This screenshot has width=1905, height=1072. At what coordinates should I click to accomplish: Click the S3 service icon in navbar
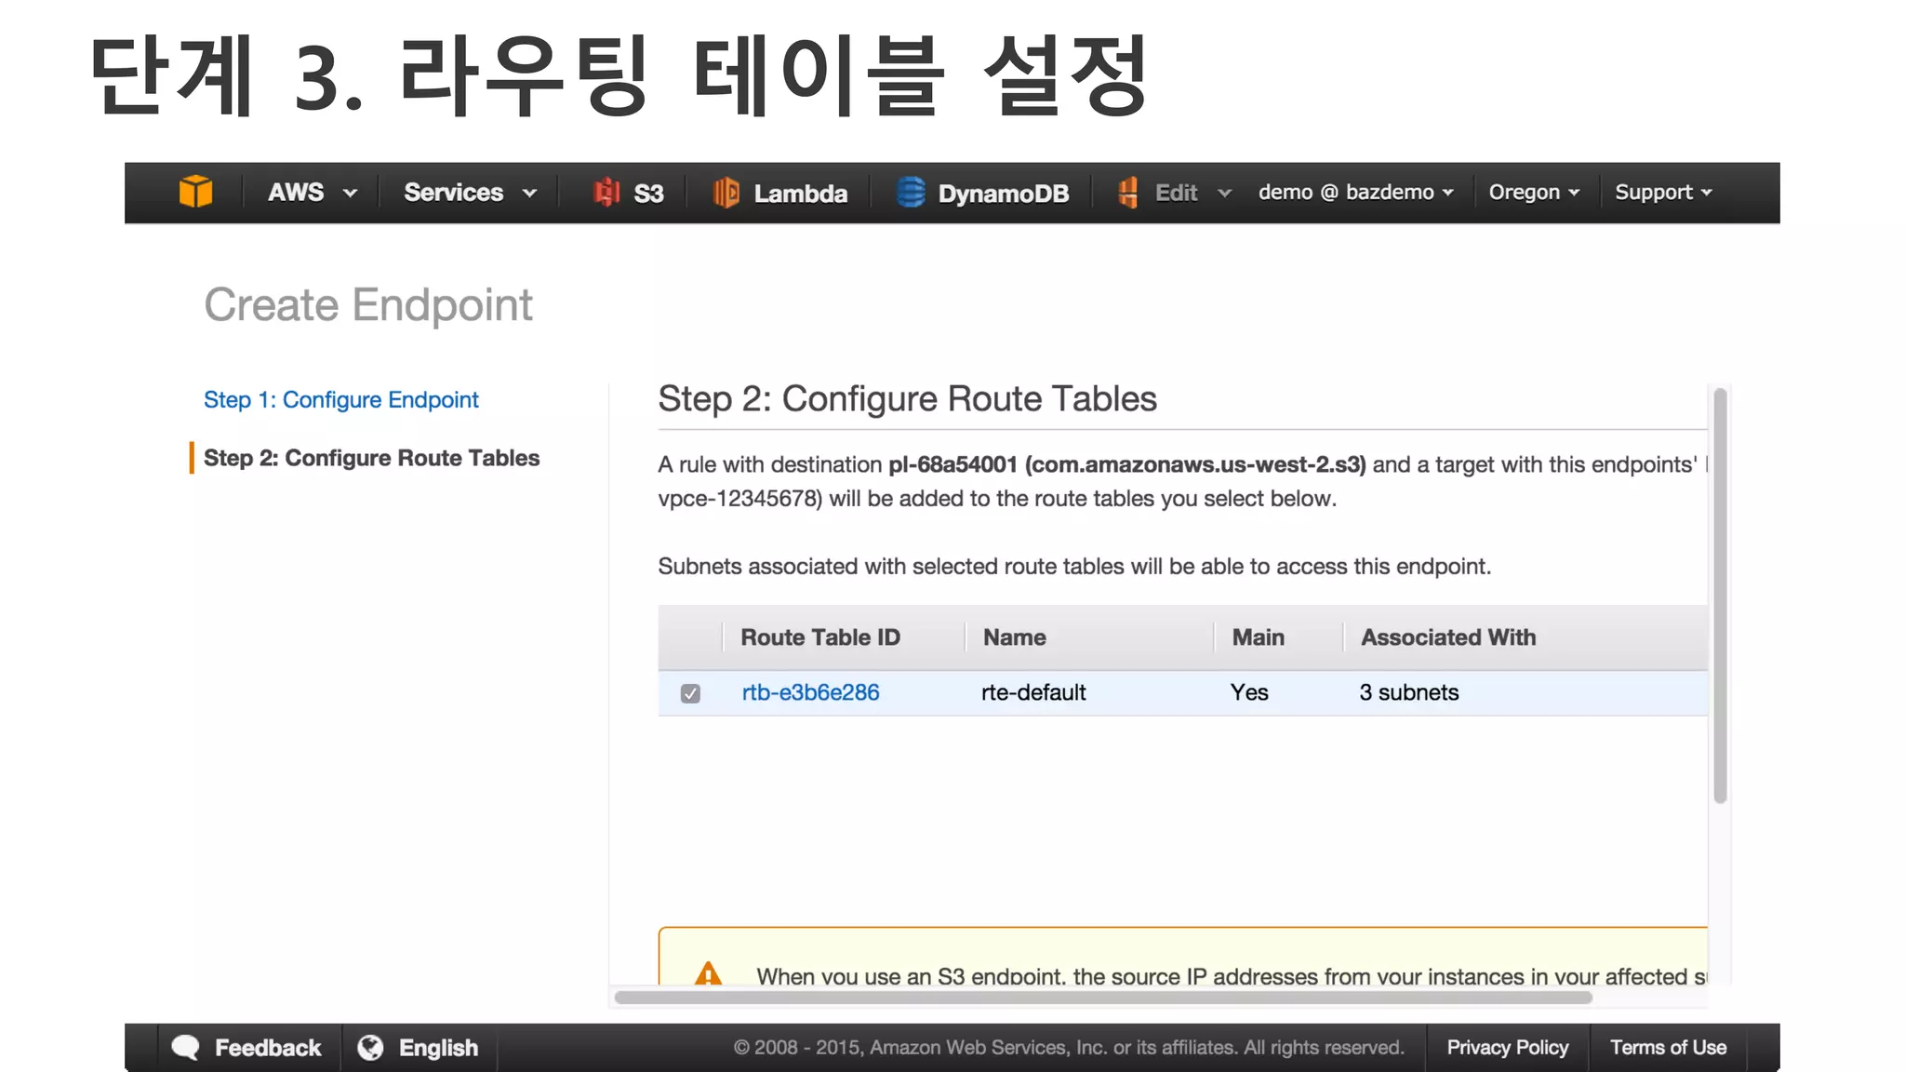point(606,193)
